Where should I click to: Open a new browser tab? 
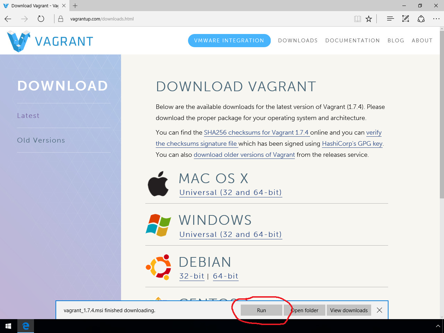tap(75, 6)
